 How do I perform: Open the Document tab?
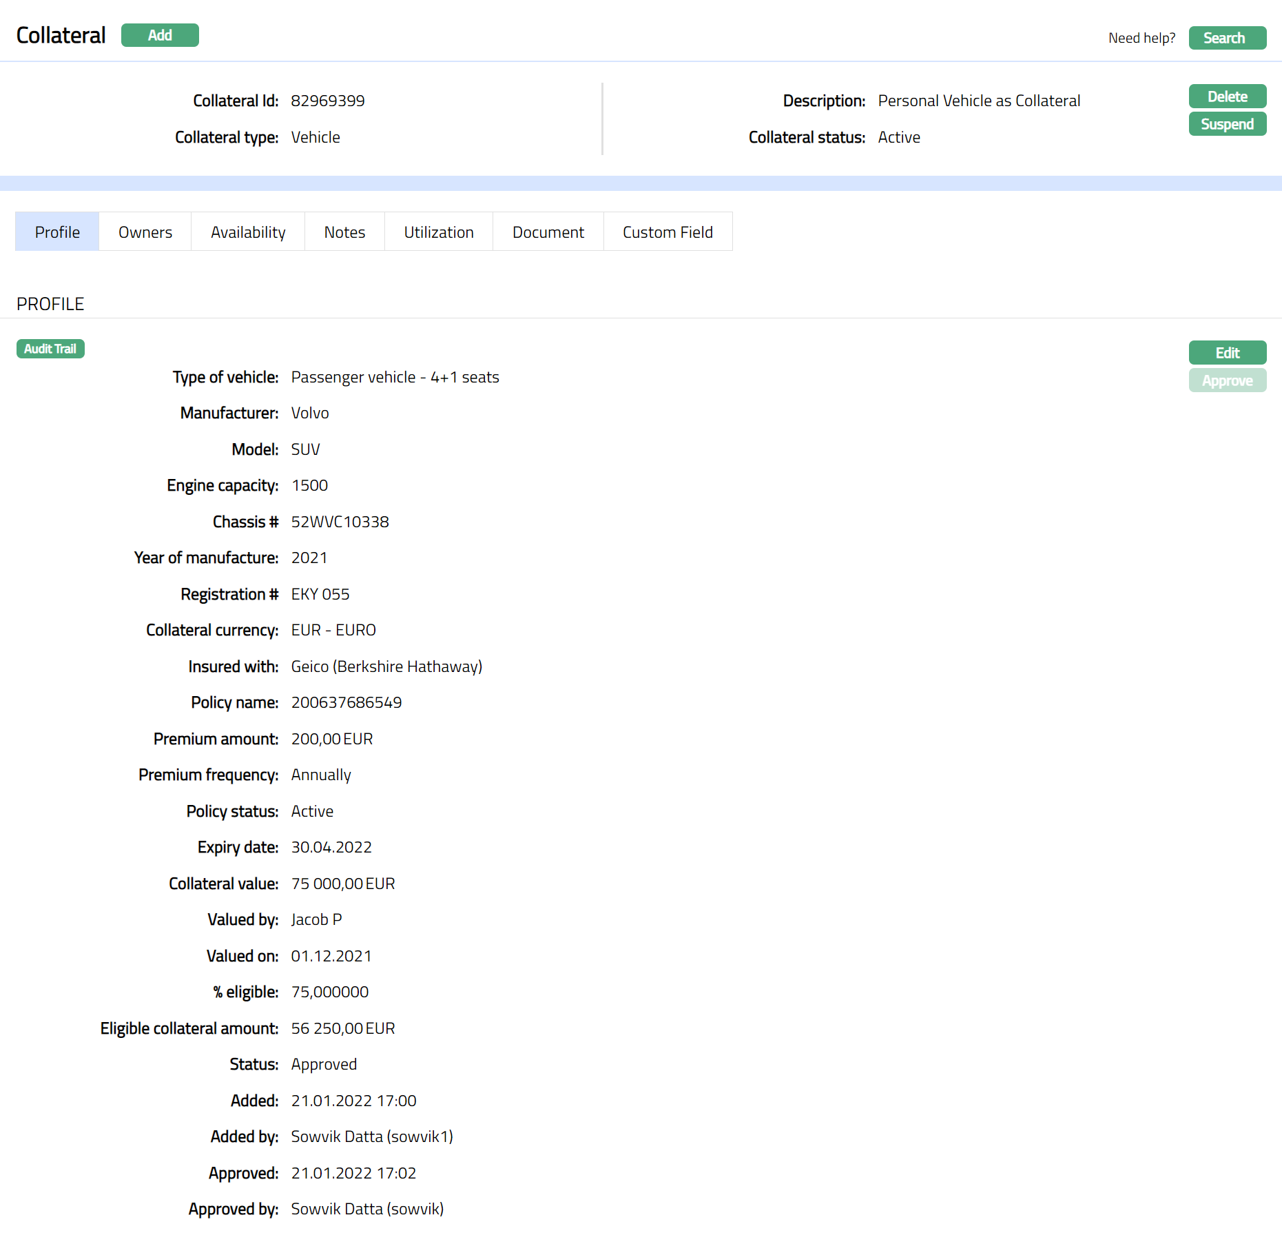pos(548,232)
